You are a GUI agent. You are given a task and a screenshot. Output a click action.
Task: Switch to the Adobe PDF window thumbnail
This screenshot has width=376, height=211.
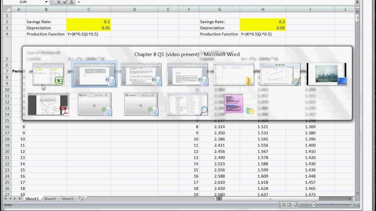tap(48, 104)
